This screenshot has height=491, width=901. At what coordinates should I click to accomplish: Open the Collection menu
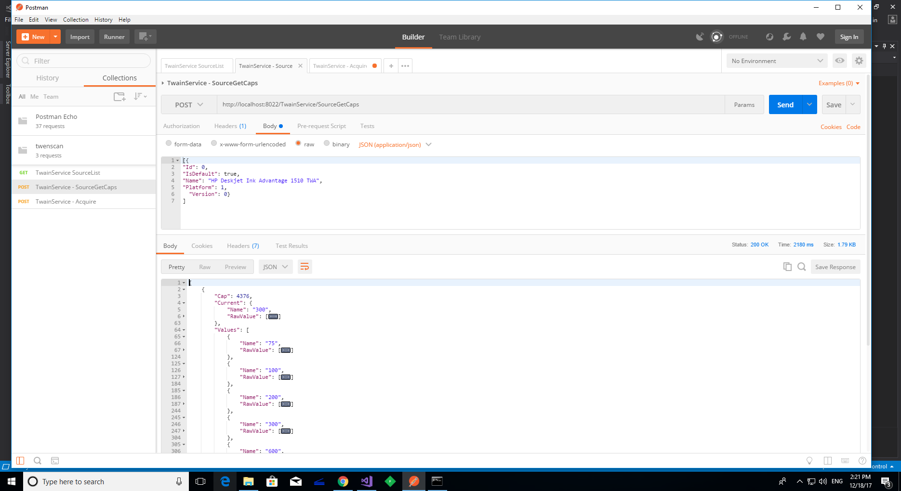coord(76,20)
